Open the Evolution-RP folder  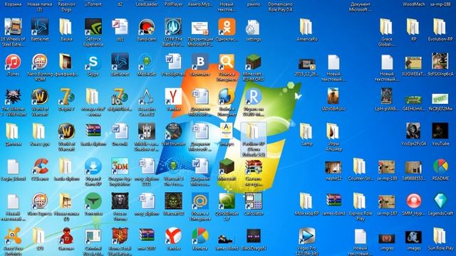pos(440,28)
